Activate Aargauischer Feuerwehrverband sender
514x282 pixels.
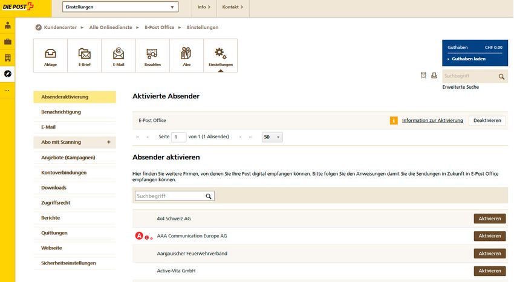click(489, 254)
